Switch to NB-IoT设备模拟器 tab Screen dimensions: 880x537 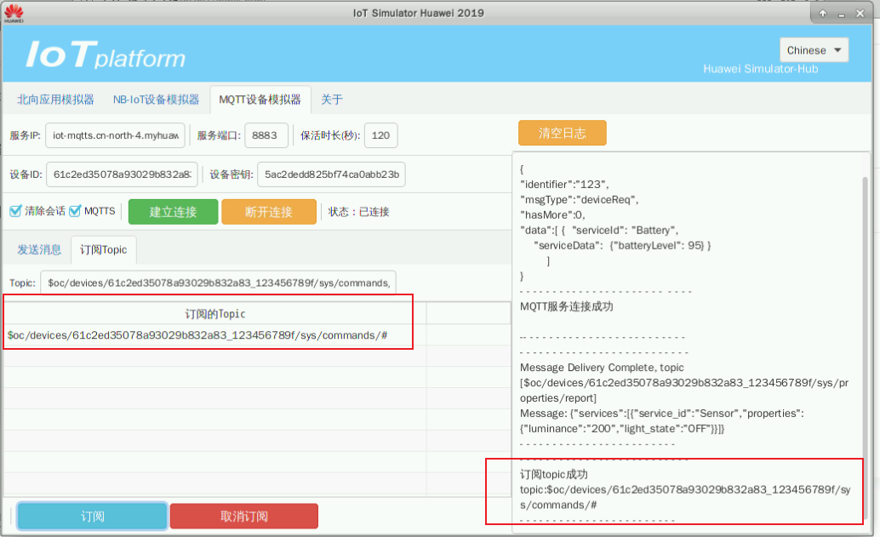(156, 100)
